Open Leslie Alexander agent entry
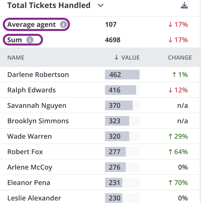Screen dimensions: 201x203 [100, 197]
